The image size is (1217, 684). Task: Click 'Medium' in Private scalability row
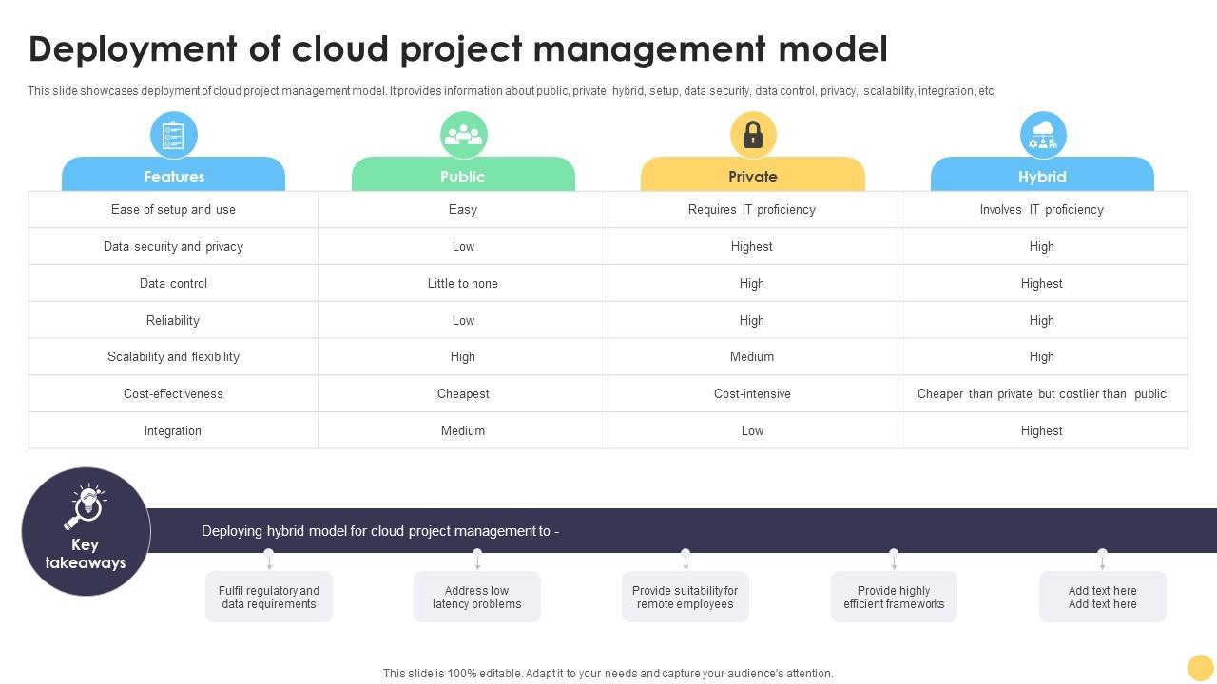[752, 356]
